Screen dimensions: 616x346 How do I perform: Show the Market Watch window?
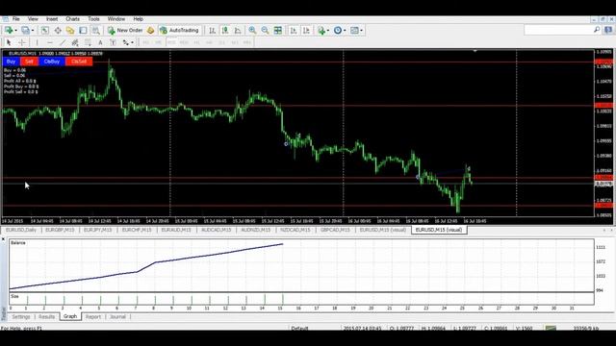tap(45, 30)
